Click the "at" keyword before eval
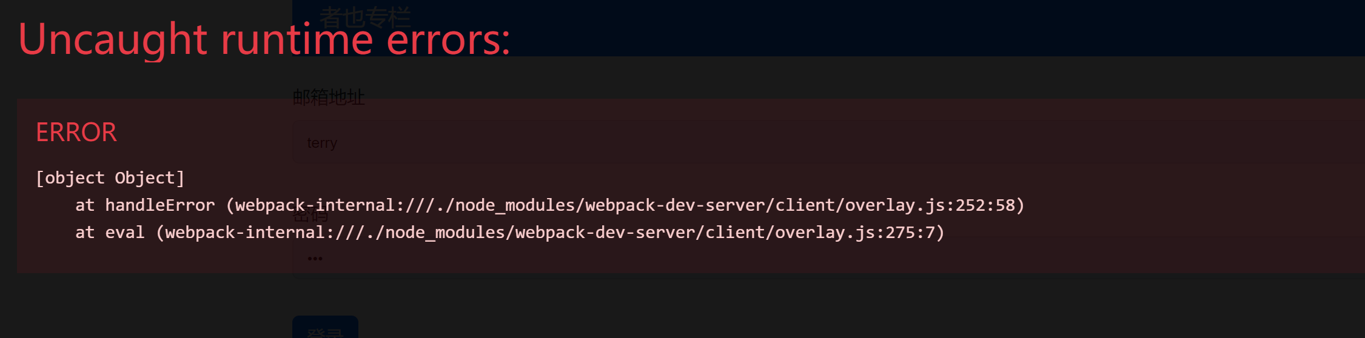Image resolution: width=1365 pixels, height=338 pixels. pos(85,233)
